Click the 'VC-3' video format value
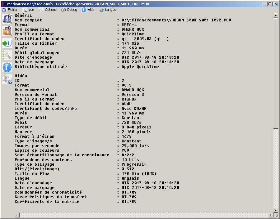280x219 pixels. click(126, 85)
